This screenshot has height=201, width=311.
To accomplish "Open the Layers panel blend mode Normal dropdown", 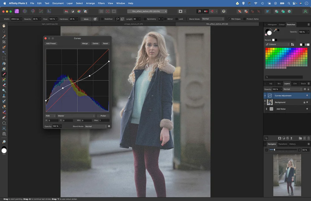I will pyautogui.click(x=292, y=89).
